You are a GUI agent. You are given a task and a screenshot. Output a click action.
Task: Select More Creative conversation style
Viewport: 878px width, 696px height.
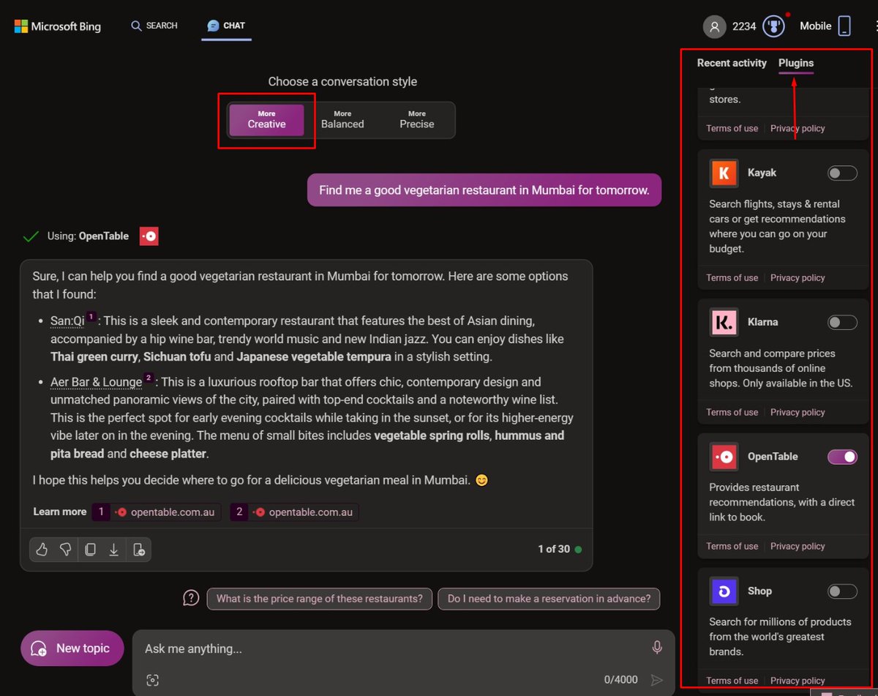point(266,120)
